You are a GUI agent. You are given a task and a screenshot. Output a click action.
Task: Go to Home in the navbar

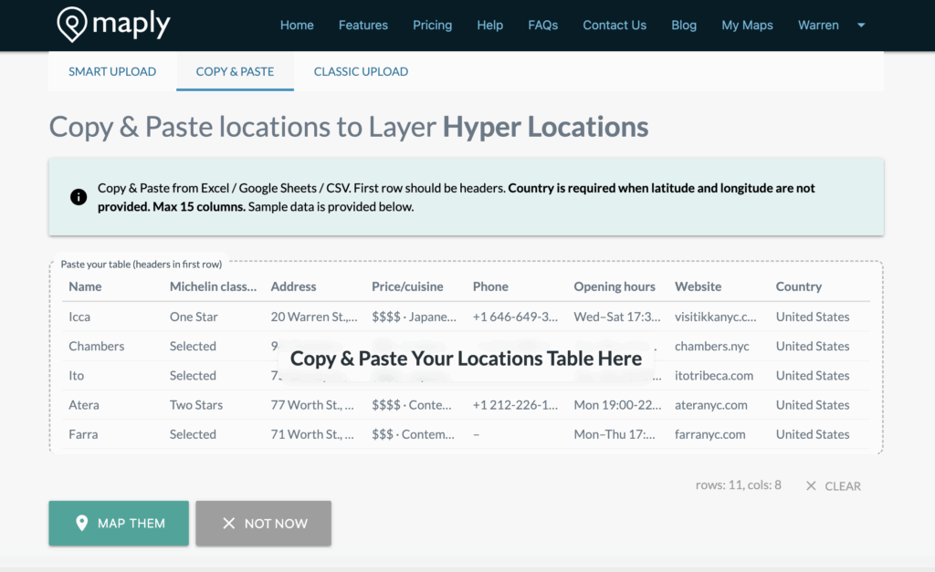coord(297,26)
